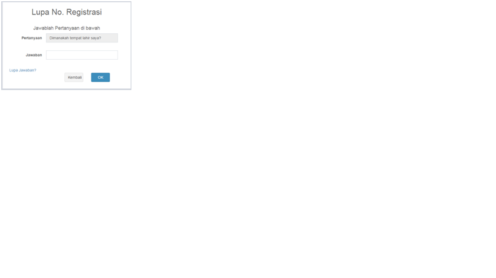Click the blue Lupa Jawaban? hyperlink
Viewport: 496px width, 278px height.
(23, 70)
